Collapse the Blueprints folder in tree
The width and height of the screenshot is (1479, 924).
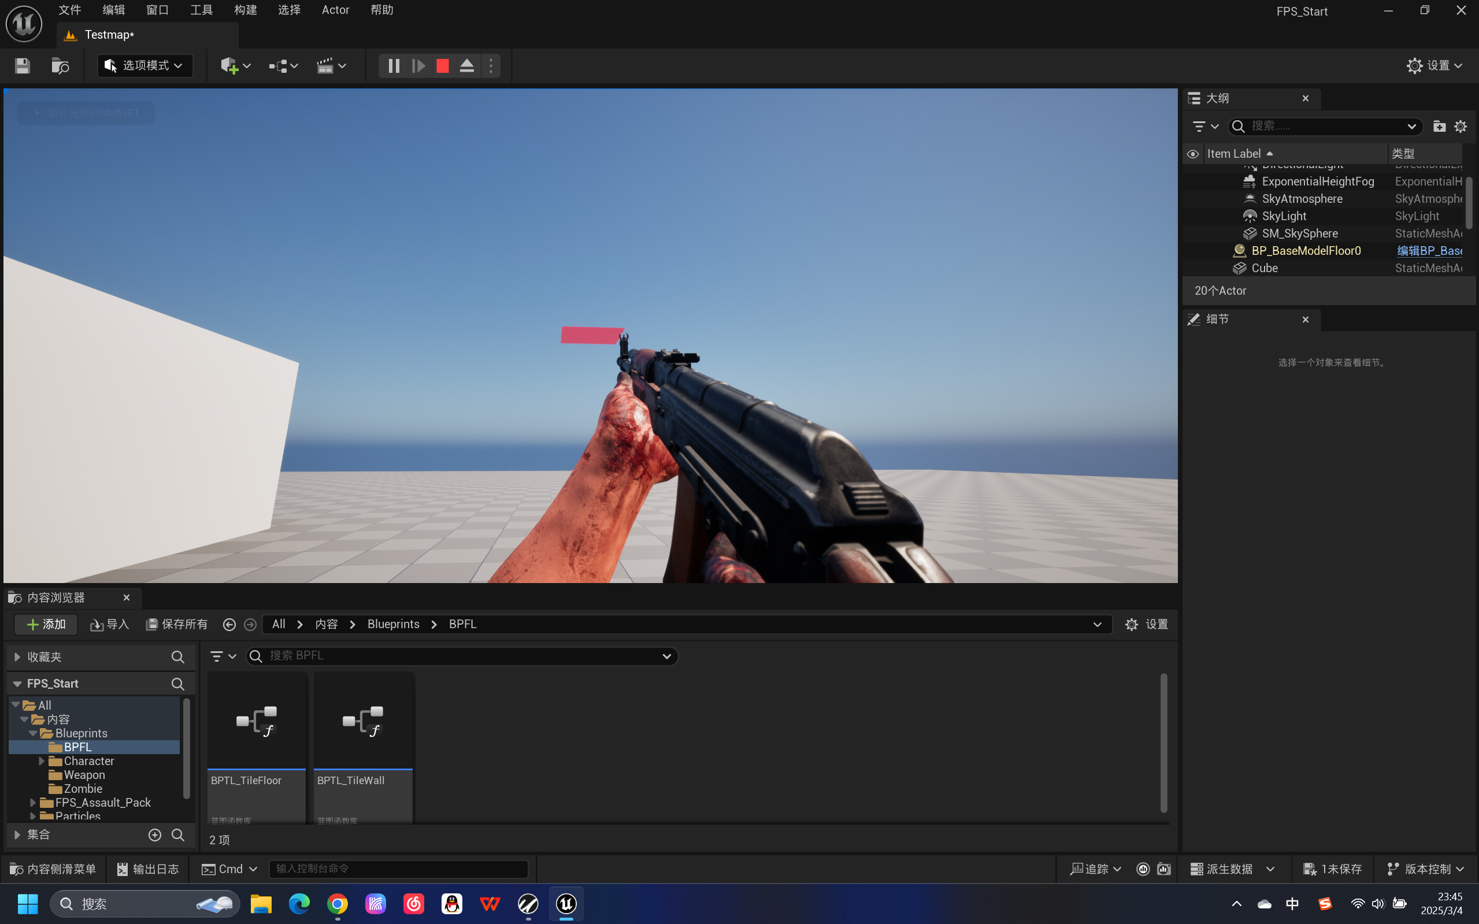pyautogui.click(x=33, y=733)
